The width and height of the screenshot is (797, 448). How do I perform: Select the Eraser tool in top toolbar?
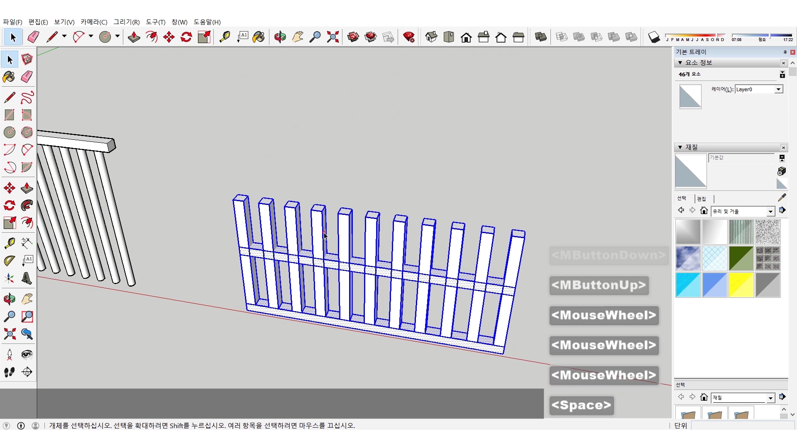(33, 37)
